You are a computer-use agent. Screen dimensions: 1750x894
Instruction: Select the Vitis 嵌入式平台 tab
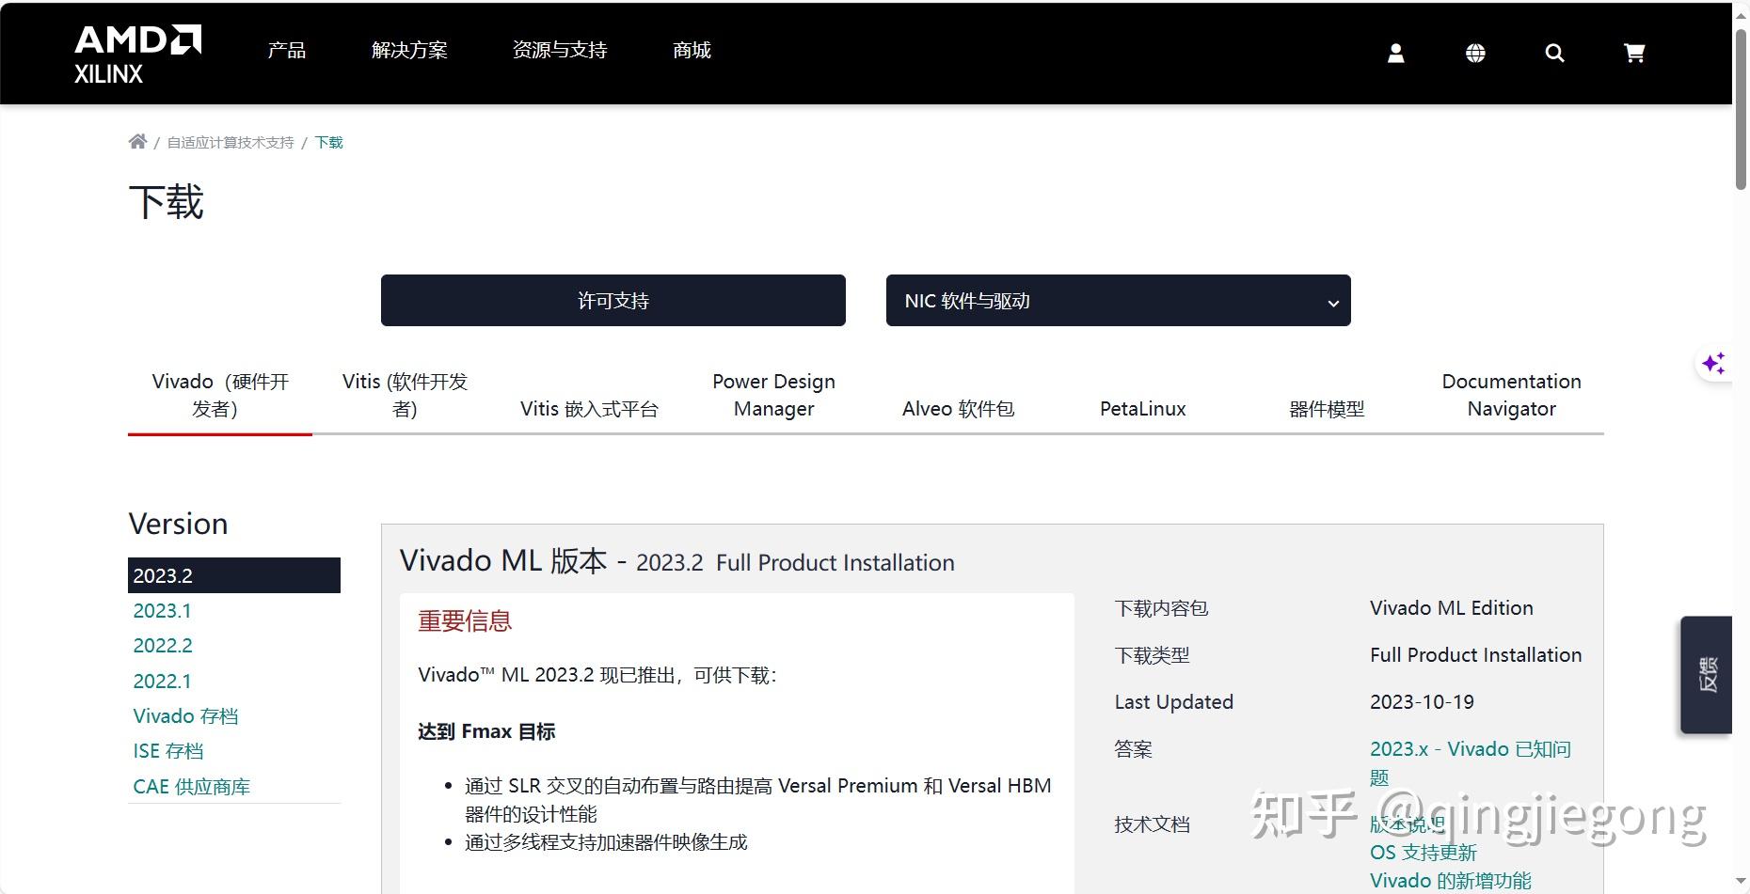(589, 408)
